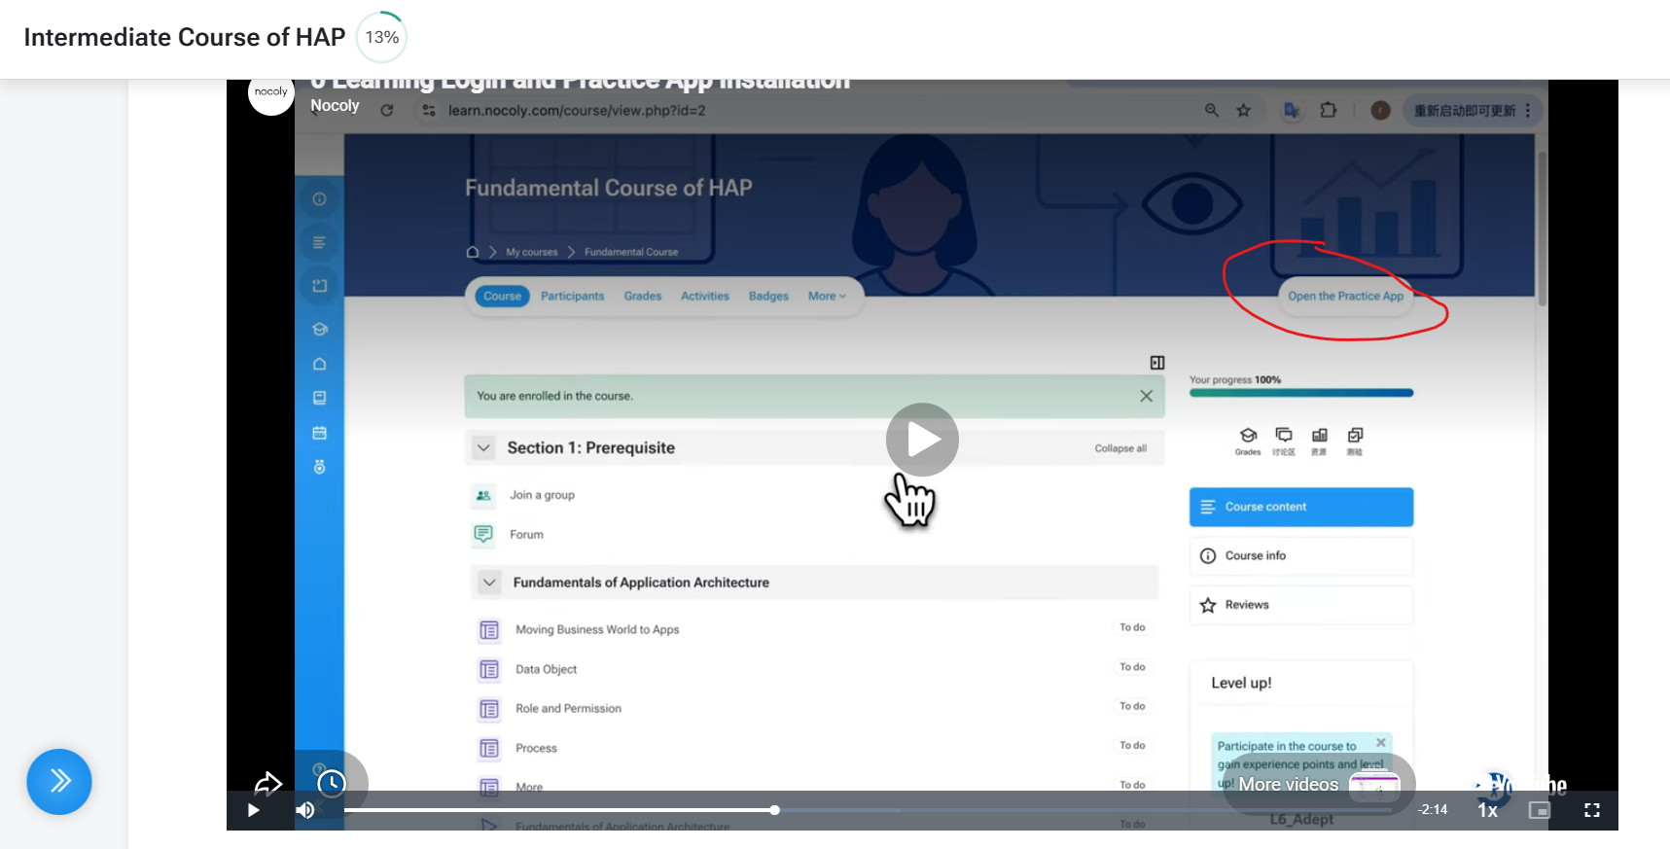Click the Nocoly channel name
1670x849 pixels.
335,105
